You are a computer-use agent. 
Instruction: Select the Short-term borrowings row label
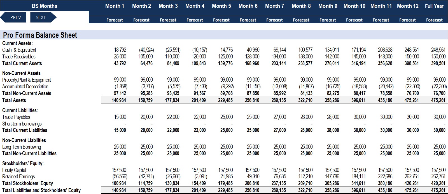point(22,124)
